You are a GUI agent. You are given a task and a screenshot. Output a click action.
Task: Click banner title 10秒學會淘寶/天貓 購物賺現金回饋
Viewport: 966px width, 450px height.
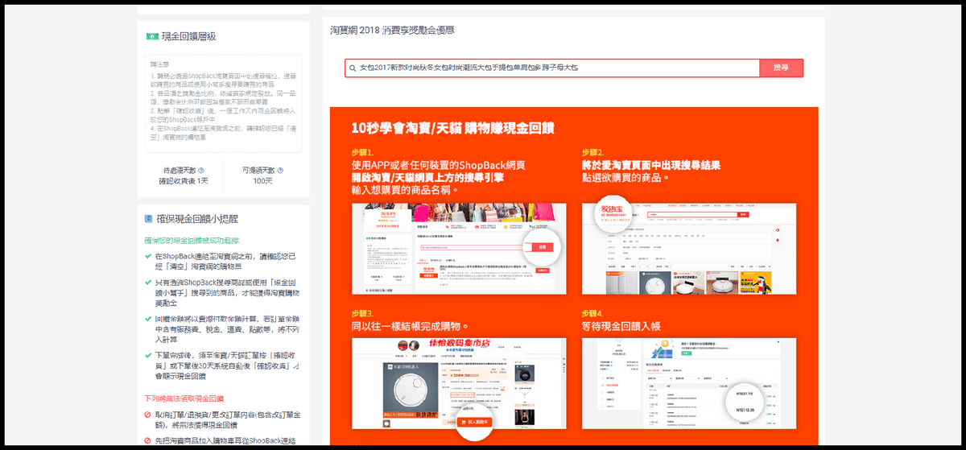[x=452, y=128]
